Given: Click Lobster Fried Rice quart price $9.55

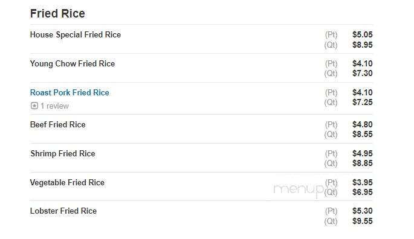Looking at the screenshot, I should [362, 221].
